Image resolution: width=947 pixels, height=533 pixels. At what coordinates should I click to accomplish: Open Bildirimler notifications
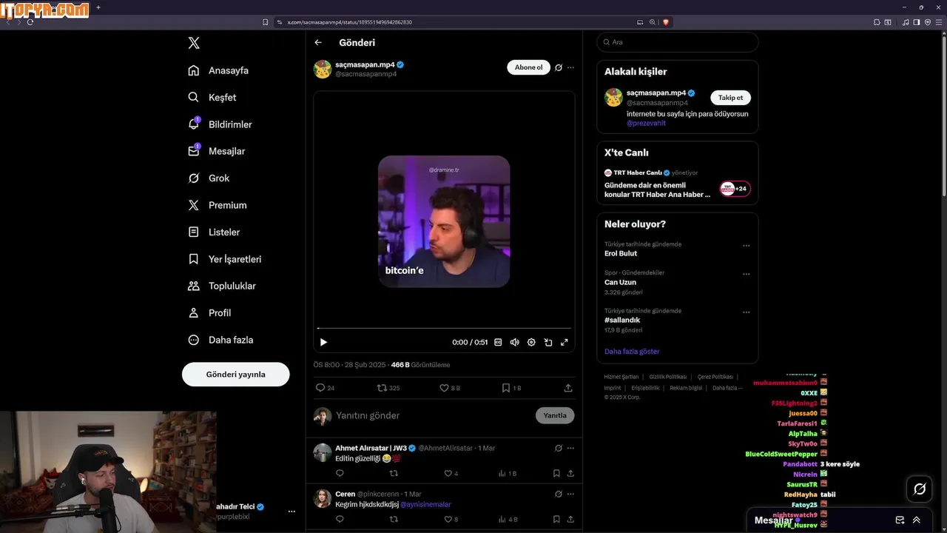tap(220, 124)
